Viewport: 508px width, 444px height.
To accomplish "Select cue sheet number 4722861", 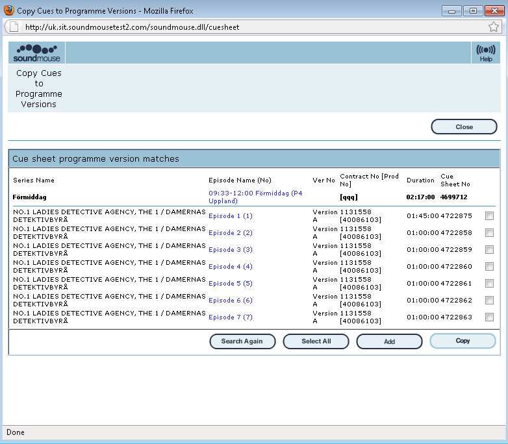I will (456, 284).
